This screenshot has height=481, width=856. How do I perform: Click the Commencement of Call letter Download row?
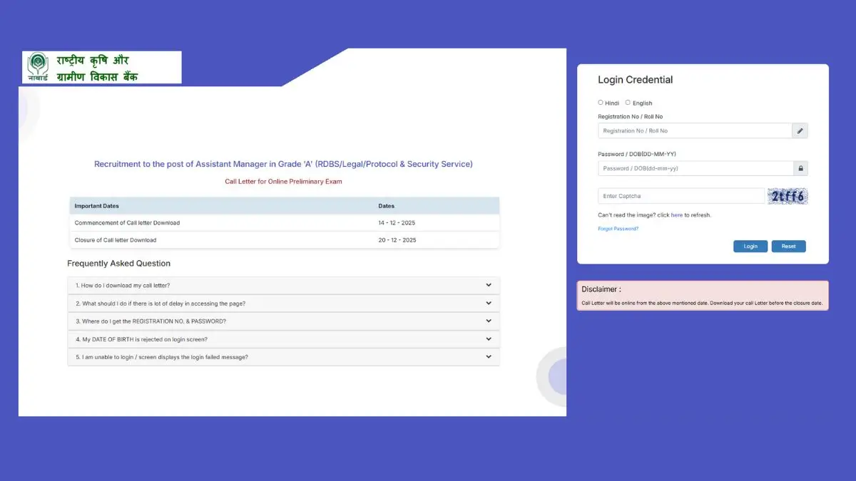coord(284,223)
